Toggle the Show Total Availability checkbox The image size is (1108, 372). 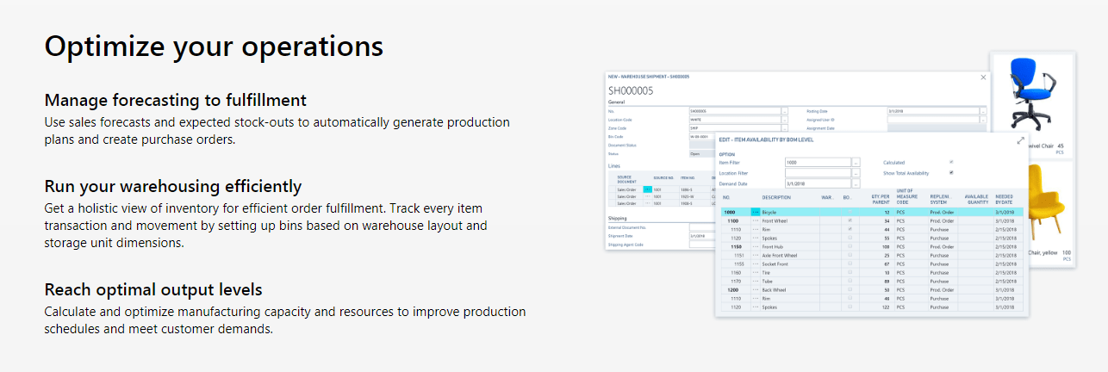click(951, 173)
